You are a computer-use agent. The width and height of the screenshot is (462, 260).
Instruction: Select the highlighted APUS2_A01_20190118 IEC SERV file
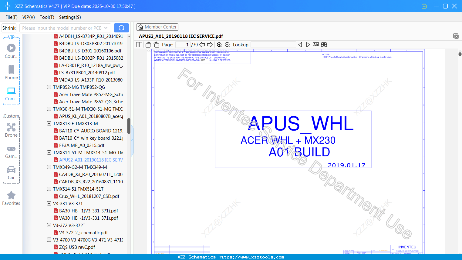click(88, 160)
